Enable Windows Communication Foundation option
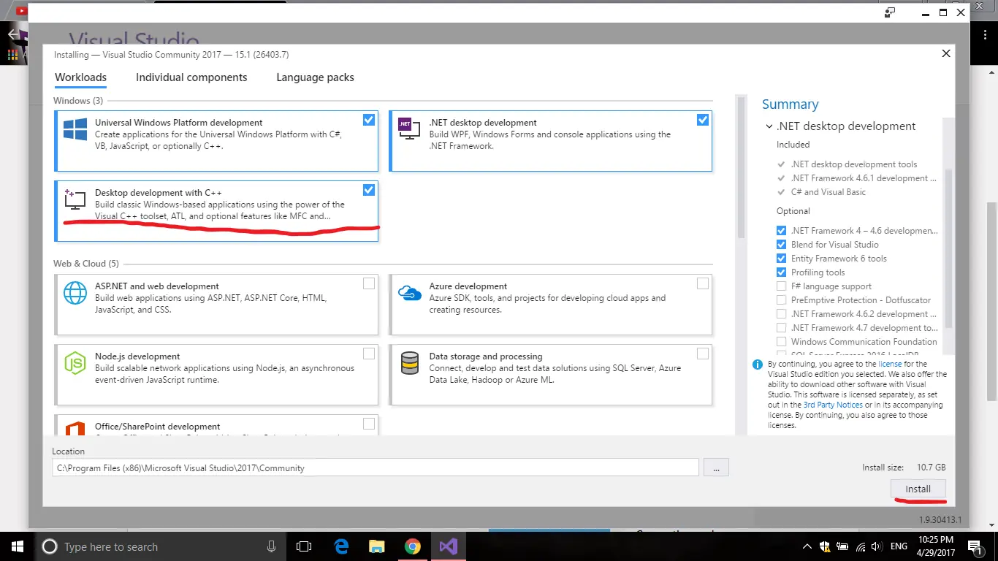Image resolution: width=998 pixels, height=561 pixels. coord(782,342)
